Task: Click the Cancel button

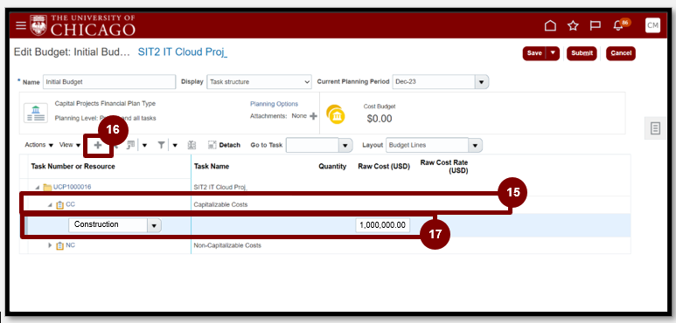Action: [x=621, y=53]
